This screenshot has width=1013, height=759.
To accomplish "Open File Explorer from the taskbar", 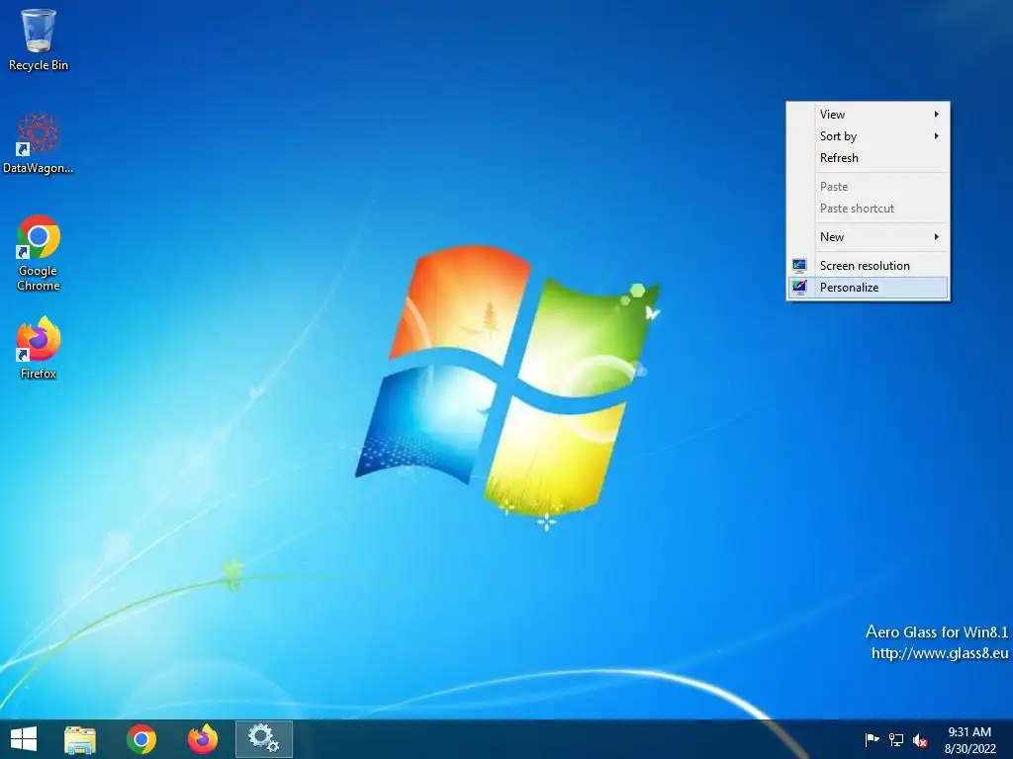I will (80, 739).
